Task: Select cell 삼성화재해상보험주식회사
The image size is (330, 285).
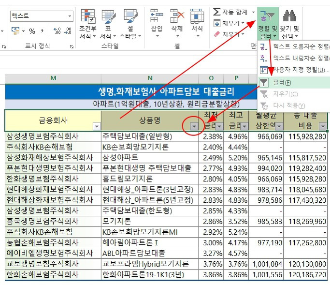Action: pyautogui.click(x=53, y=158)
